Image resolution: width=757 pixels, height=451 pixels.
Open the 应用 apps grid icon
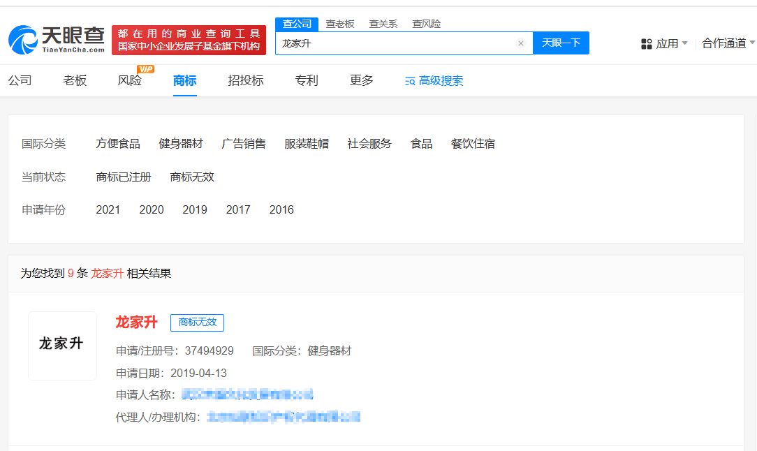[x=647, y=44]
